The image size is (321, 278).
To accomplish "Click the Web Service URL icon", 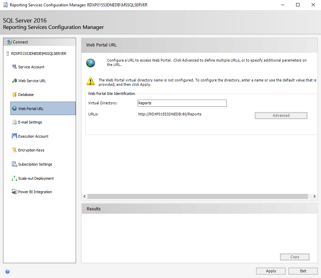I will click(14, 81).
